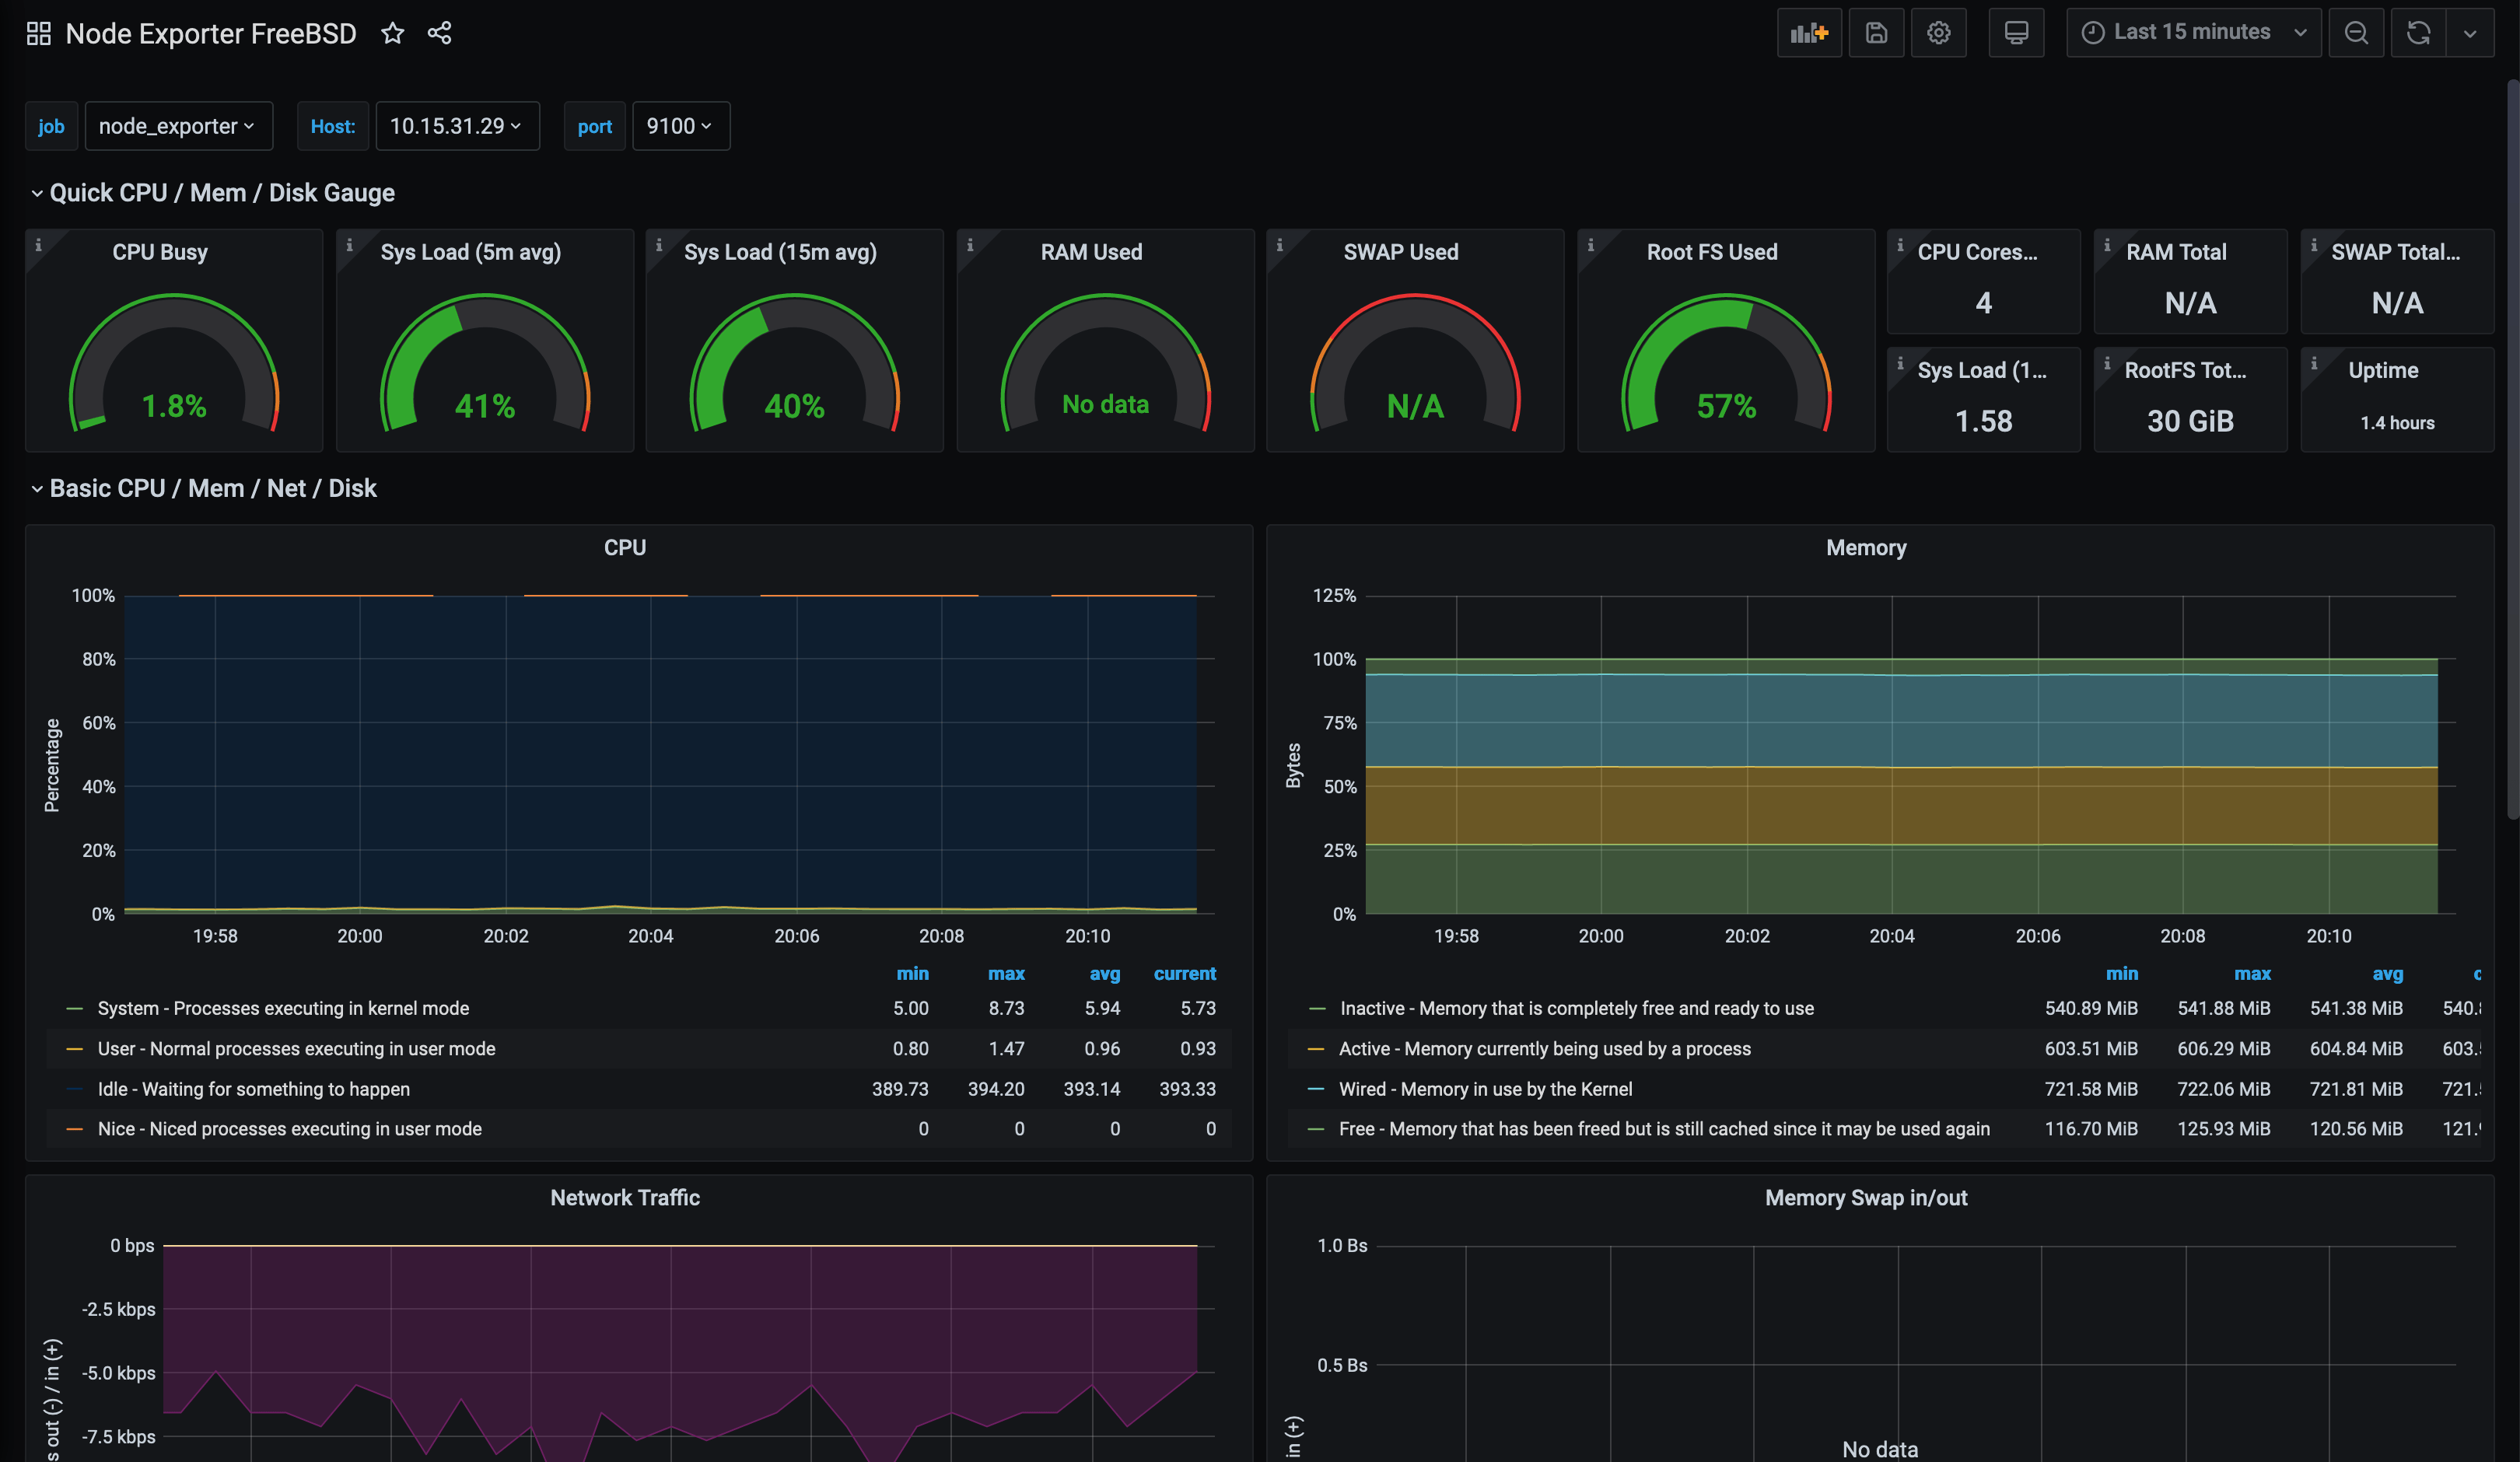Open the port 9100 dropdown

[680, 126]
